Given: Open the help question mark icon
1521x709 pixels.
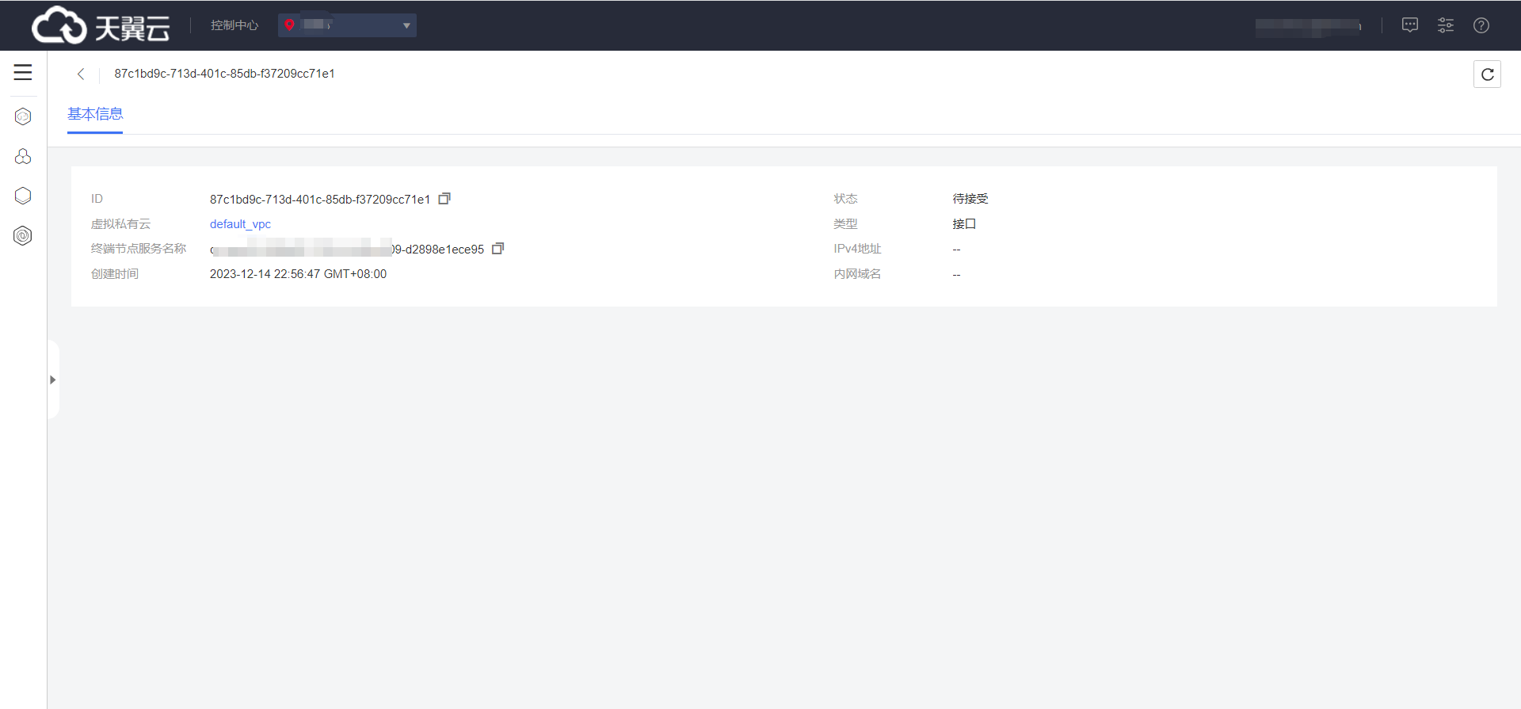Looking at the screenshot, I should pos(1481,25).
